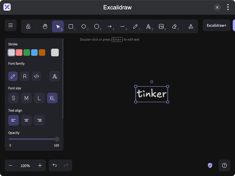This screenshot has height=176, width=235.
Task: Choose the hand-drawn font family
Action: click(13, 76)
